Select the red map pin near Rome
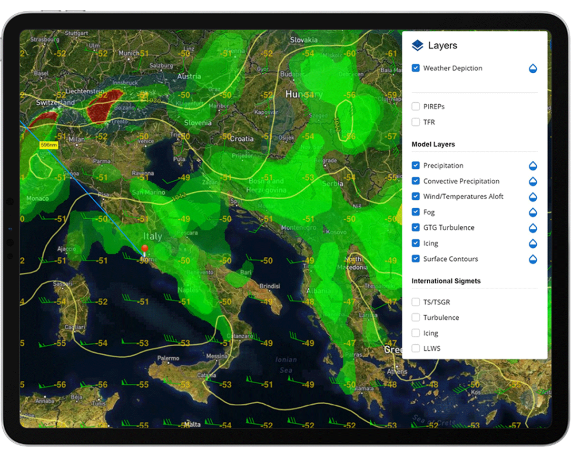Image resolution: width=571 pixels, height=457 pixels. point(144,248)
